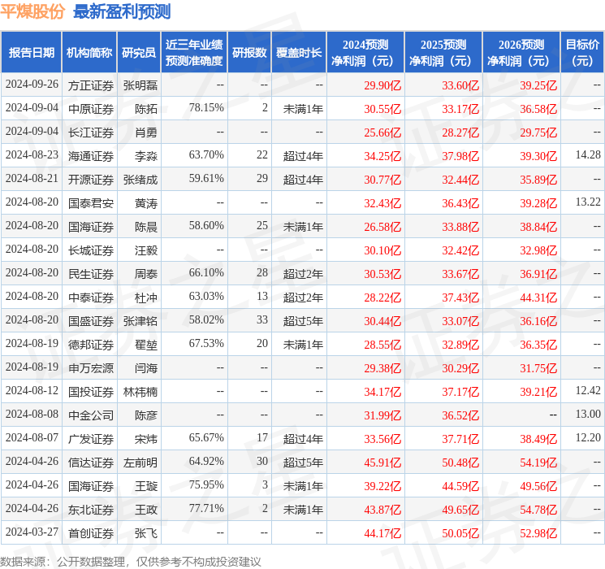Select the 民生证券 institution cell

pos(91,274)
